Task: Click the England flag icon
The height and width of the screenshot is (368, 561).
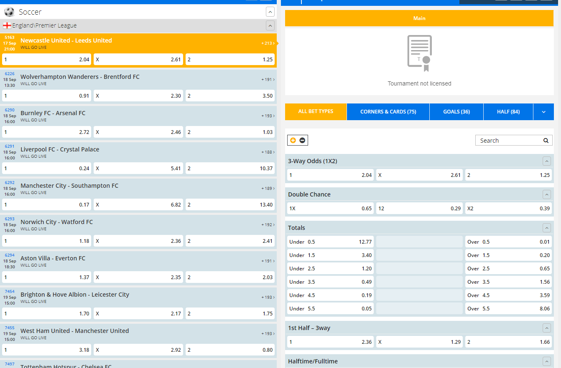Action: coord(7,25)
